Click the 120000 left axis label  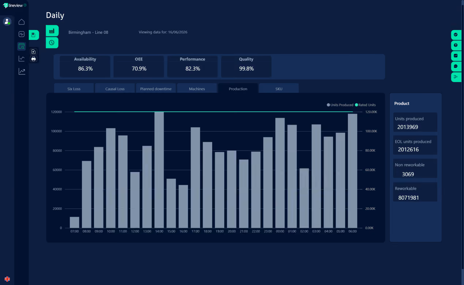coord(56,112)
